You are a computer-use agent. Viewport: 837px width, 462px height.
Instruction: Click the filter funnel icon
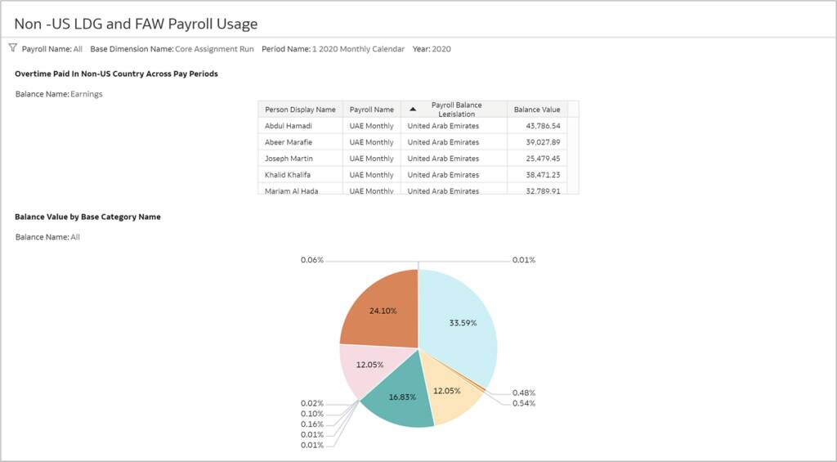click(x=13, y=48)
